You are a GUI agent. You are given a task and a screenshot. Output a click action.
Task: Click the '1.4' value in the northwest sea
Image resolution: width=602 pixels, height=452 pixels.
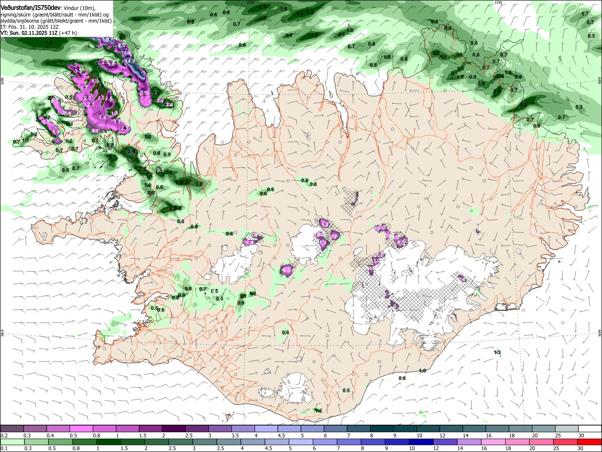click(x=49, y=43)
